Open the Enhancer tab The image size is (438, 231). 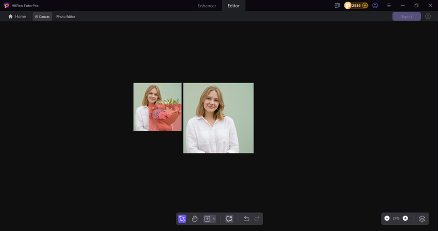click(207, 6)
